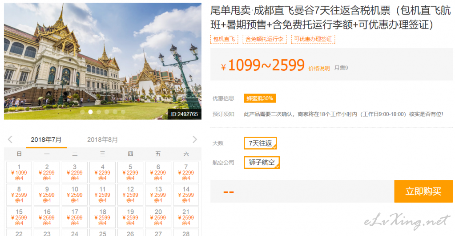Click the 此产品需要二次确认 notice text
The image size is (455, 236).
tap(343, 114)
